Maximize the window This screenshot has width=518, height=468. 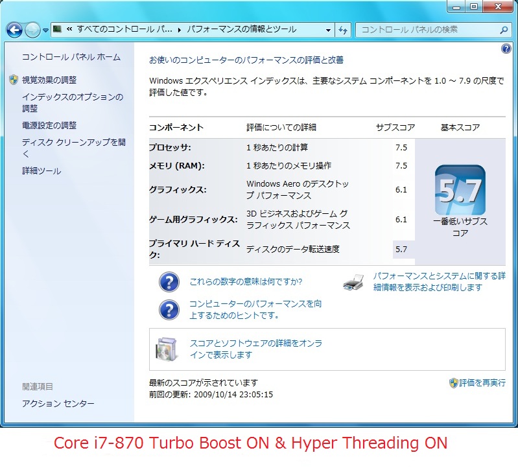474,7
